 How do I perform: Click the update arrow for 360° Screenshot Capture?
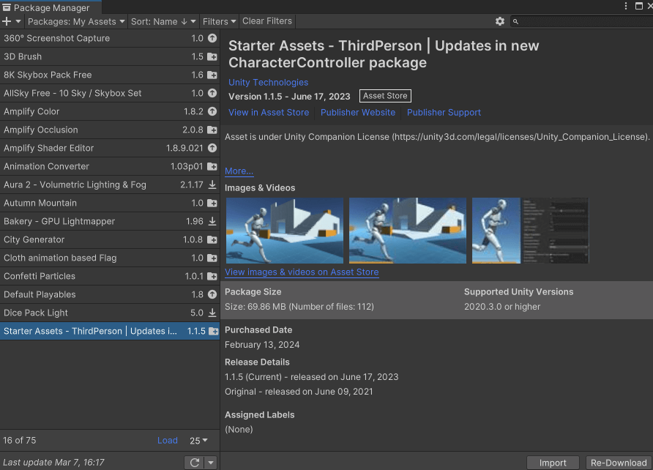tap(212, 38)
